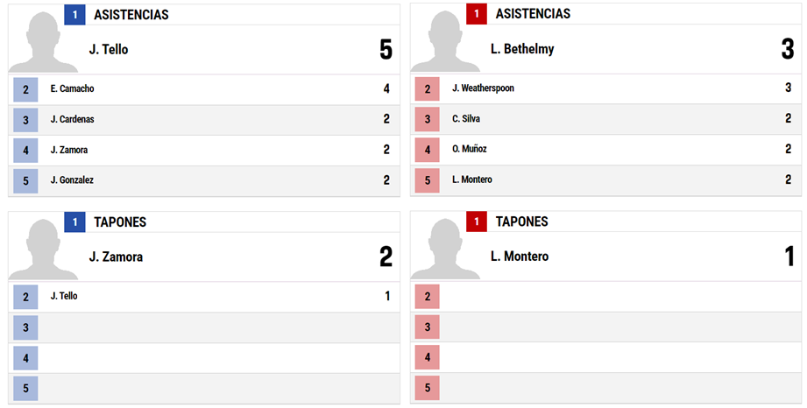Click red rank 1 badge beside ASISTENCIAS
The width and height of the screenshot is (807, 408).
pos(477,14)
